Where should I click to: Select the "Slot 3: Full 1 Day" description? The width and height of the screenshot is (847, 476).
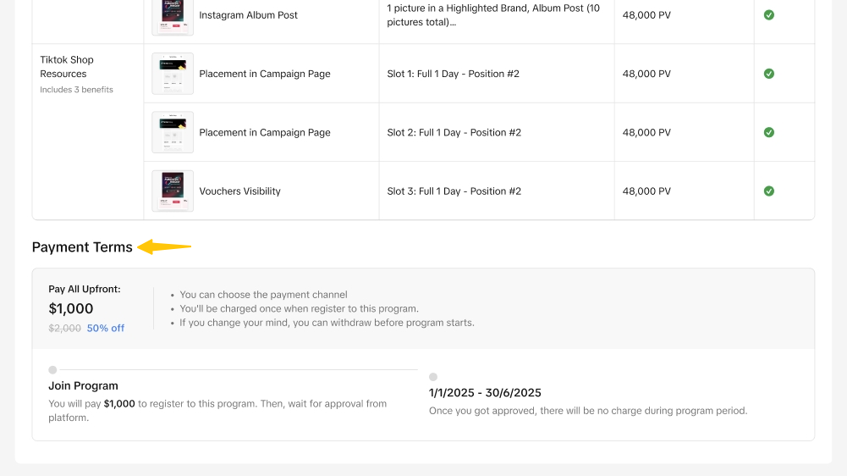(454, 191)
